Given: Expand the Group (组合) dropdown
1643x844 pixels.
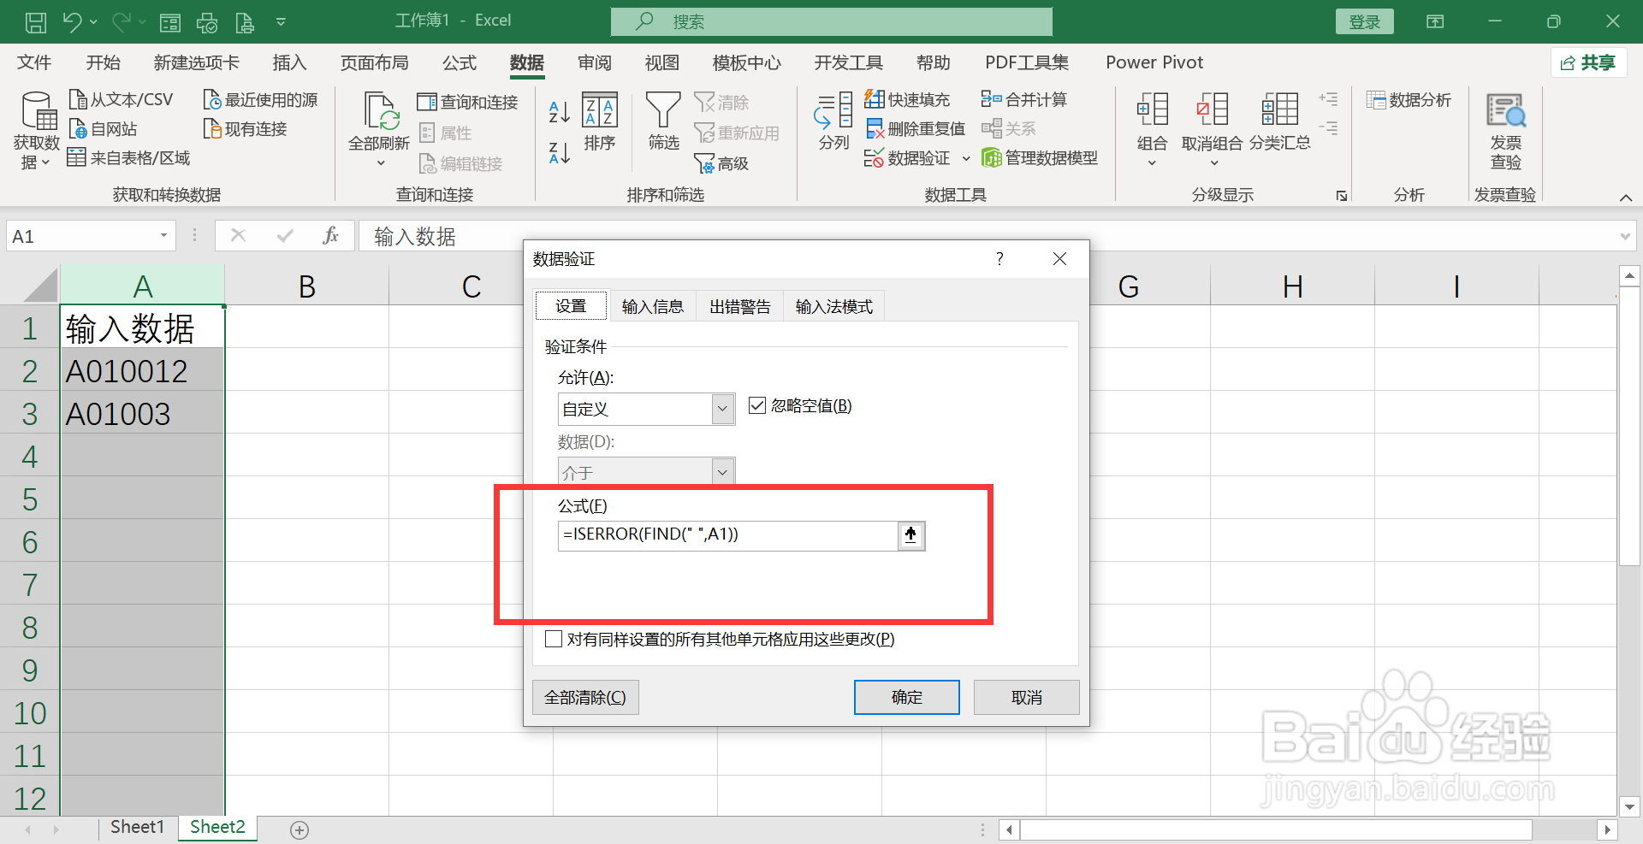Looking at the screenshot, I should click(1152, 163).
